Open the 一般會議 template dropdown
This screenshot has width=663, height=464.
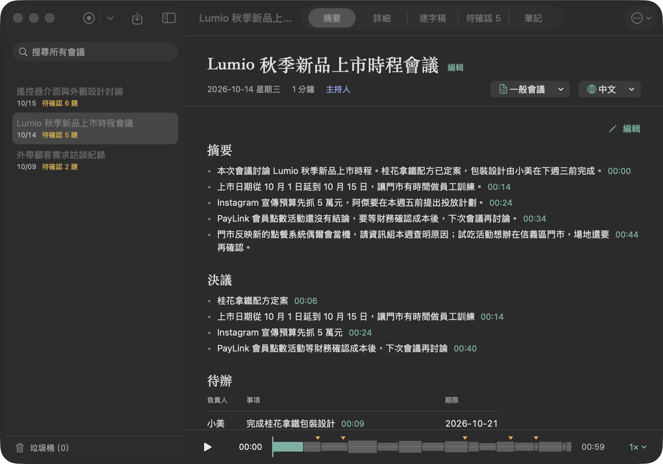pos(530,89)
